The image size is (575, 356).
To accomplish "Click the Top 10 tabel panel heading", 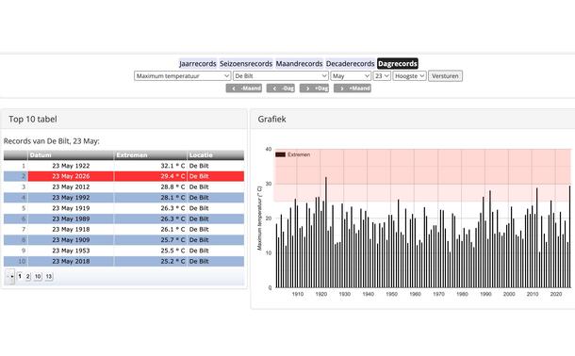I will pos(33,119).
